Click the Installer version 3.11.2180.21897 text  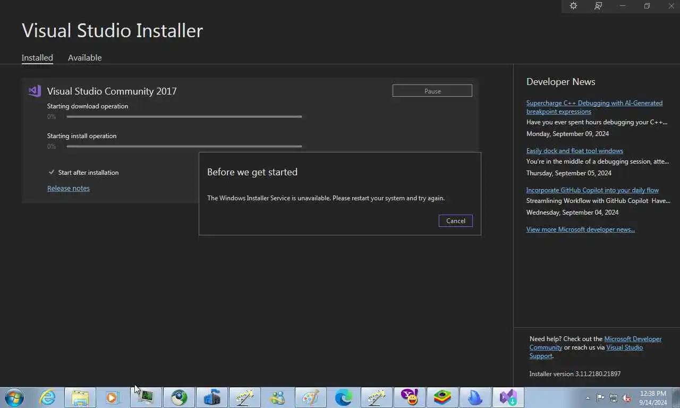(575, 373)
